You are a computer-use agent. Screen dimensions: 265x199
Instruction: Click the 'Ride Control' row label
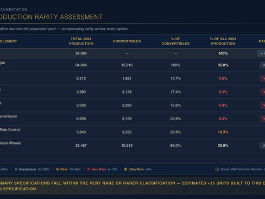(10, 130)
